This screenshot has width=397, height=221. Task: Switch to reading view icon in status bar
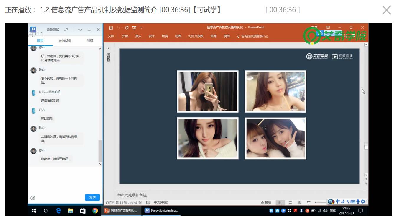pos(299,202)
